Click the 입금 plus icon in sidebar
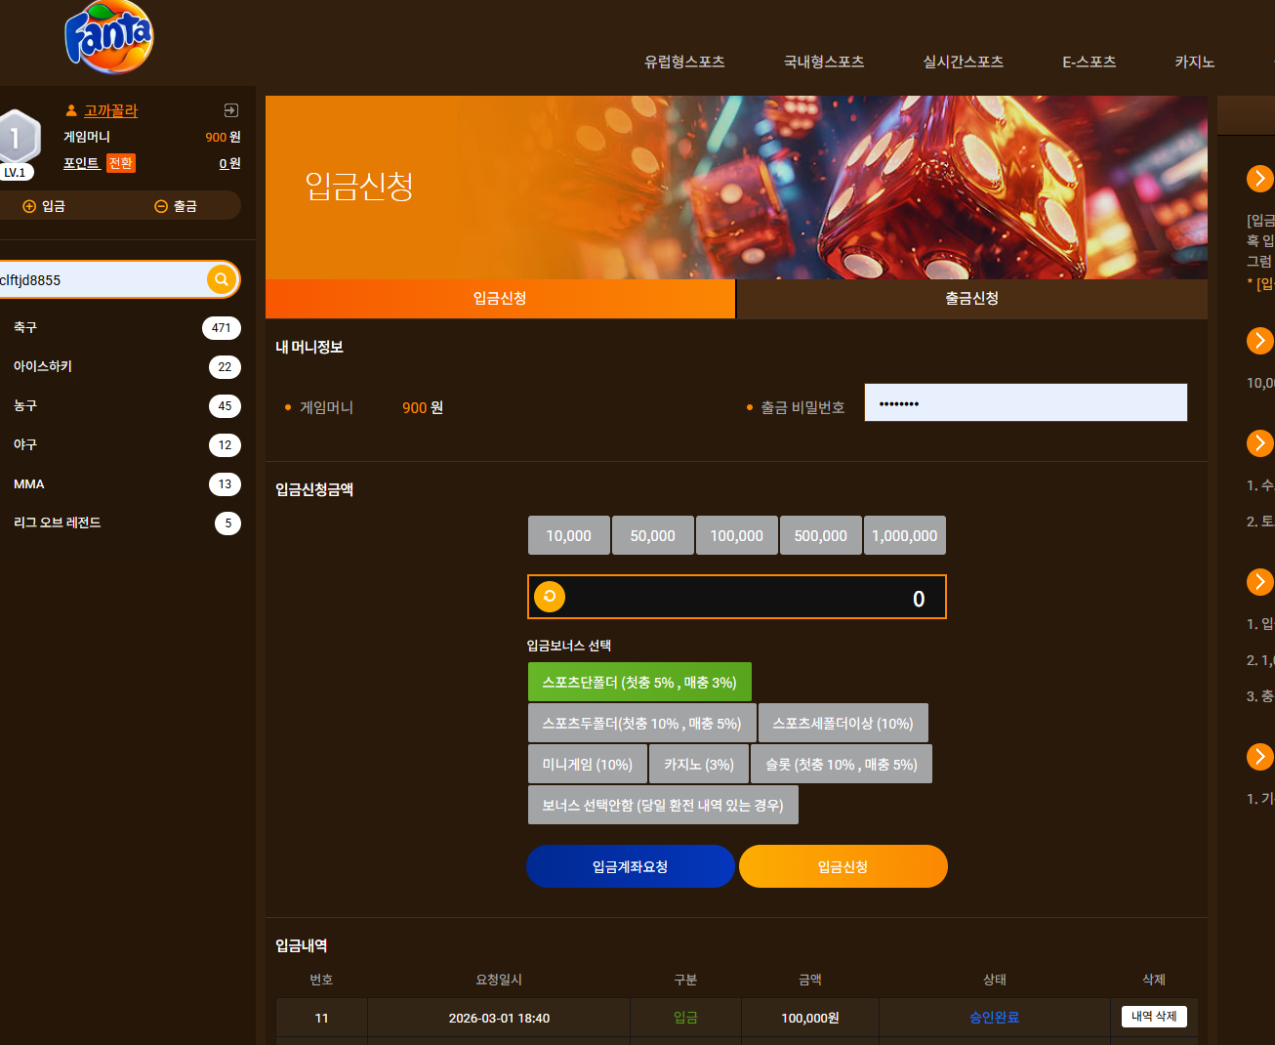 29,206
